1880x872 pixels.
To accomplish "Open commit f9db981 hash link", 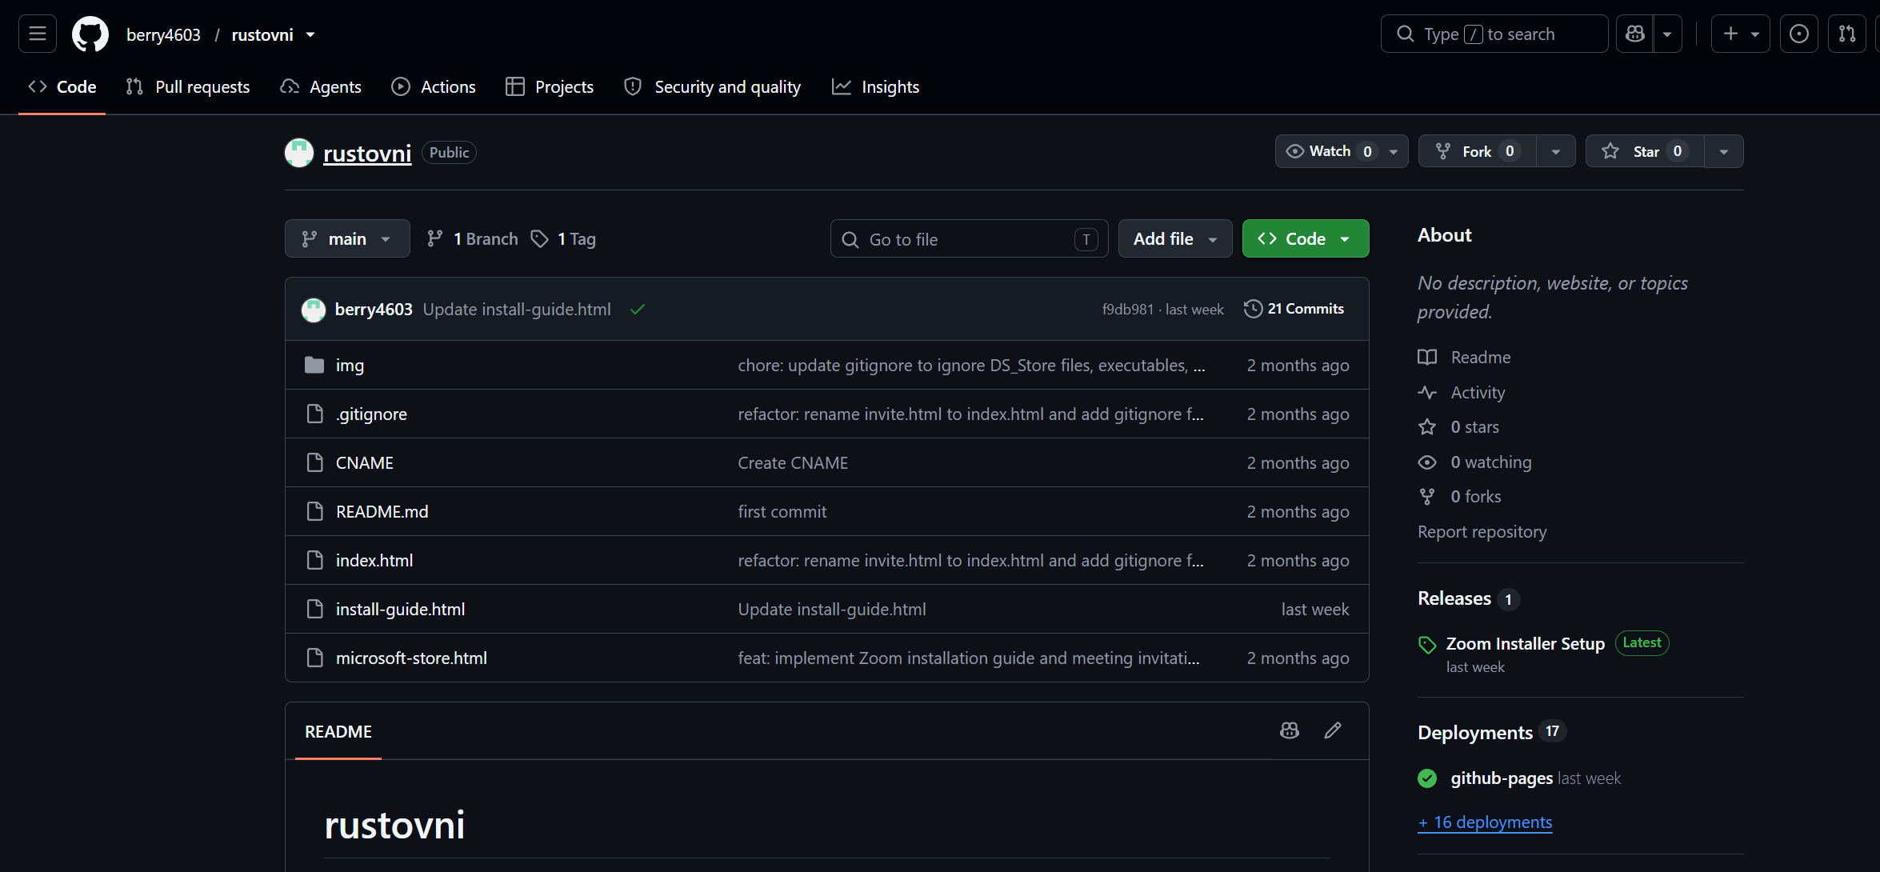I will coord(1128,310).
